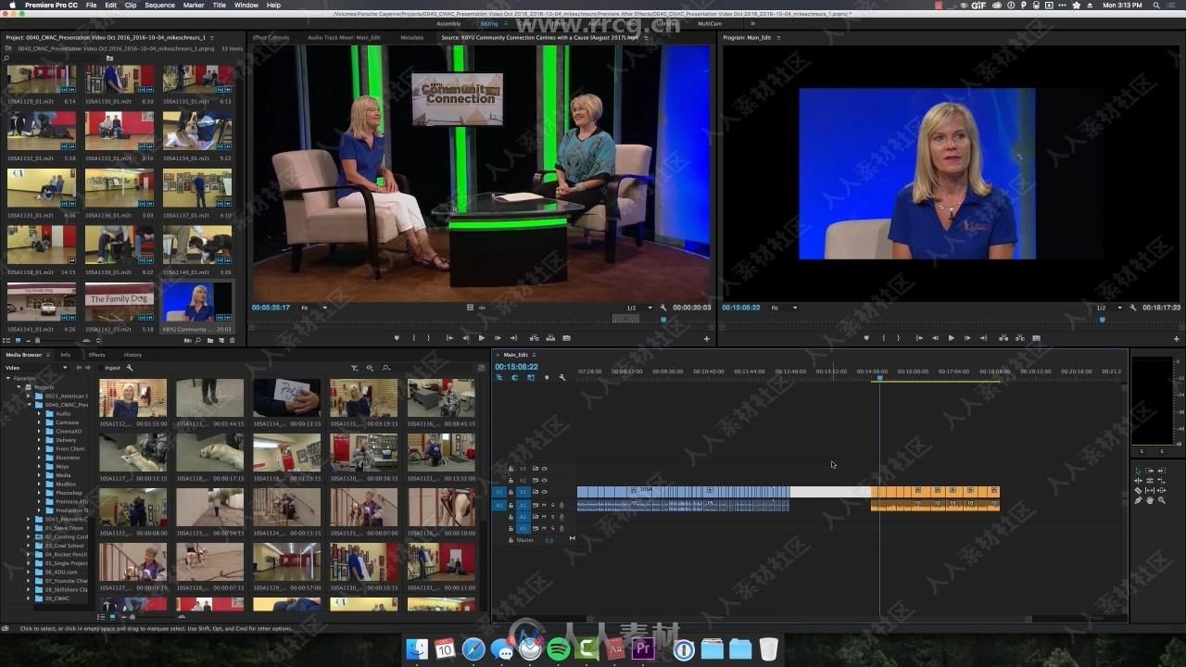The image size is (1186, 667).
Task: Select the Zoom tool in tools panel
Action: tap(1162, 500)
